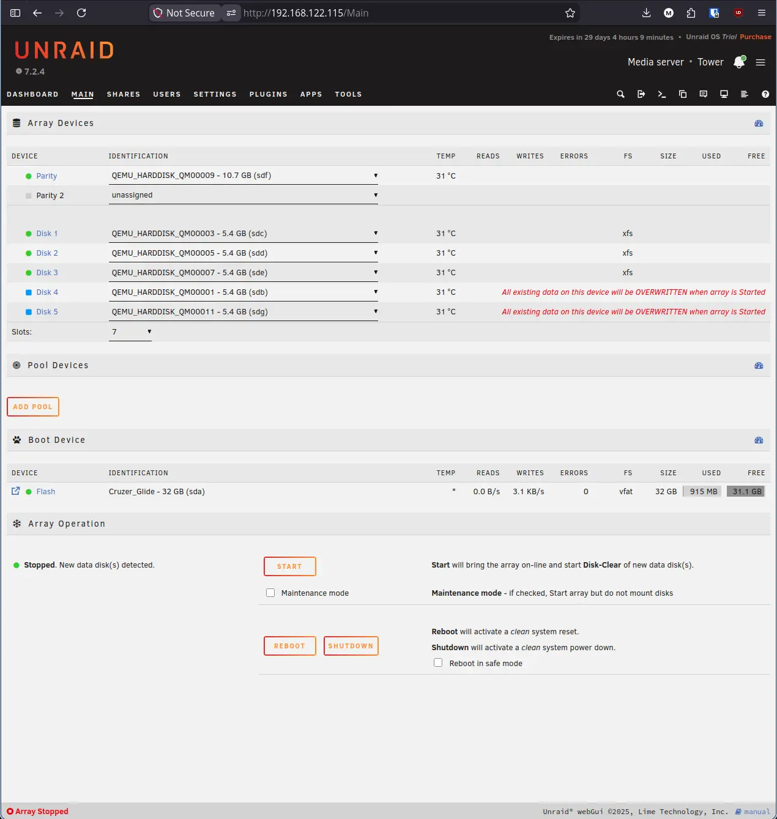
Task: Click the Boot Device view toggle icon
Action: [759, 440]
